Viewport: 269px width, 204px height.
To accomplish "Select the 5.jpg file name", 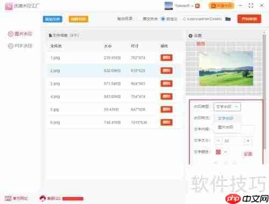I will click(54, 110).
